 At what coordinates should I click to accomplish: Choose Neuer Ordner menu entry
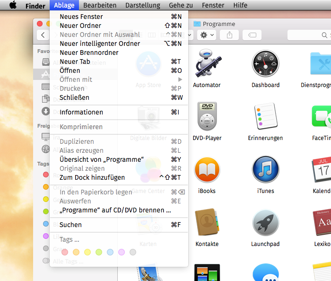point(119,26)
